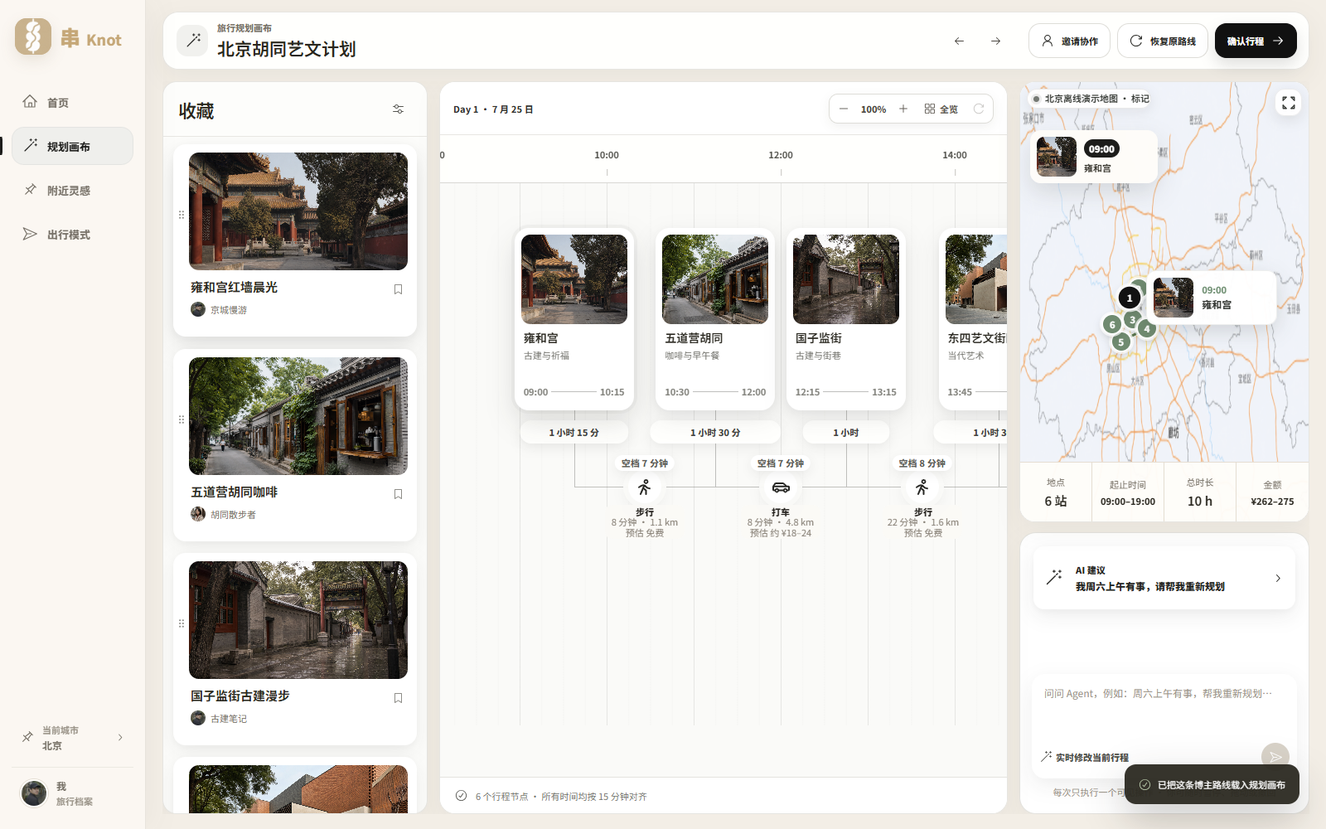This screenshot has height=829, width=1326.
Task: Select 雍和宫 timeline card
Action: coord(574,319)
